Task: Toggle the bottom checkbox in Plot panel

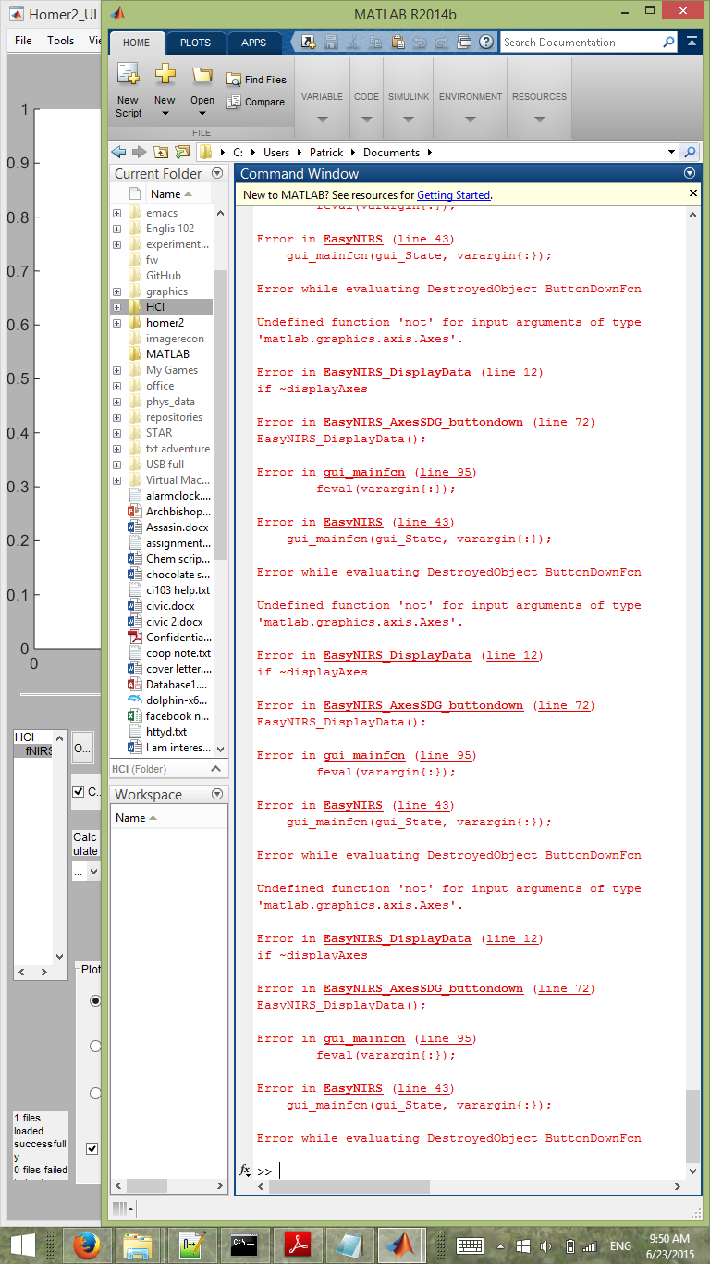Action: click(92, 1148)
